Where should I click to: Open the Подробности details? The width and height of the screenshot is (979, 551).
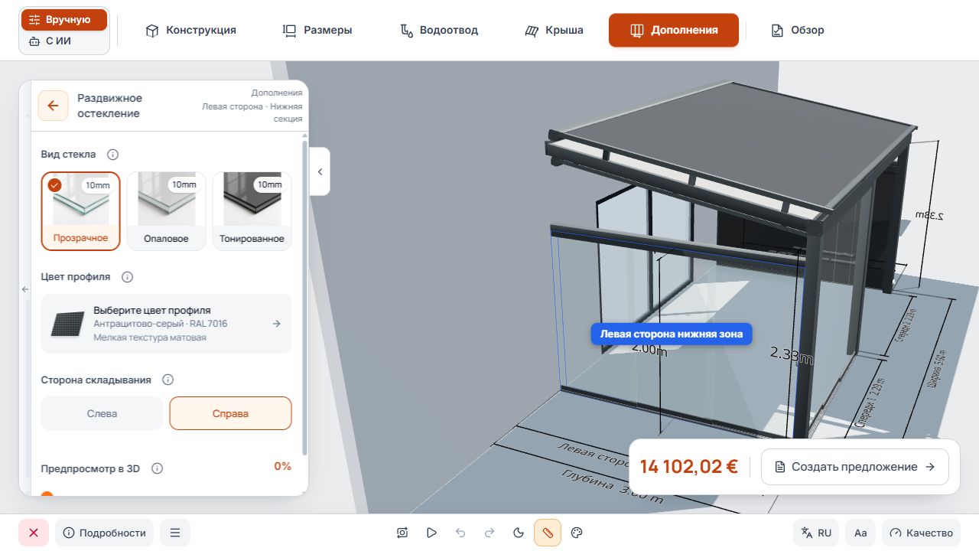pyautogui.click(x=105, y=533)
